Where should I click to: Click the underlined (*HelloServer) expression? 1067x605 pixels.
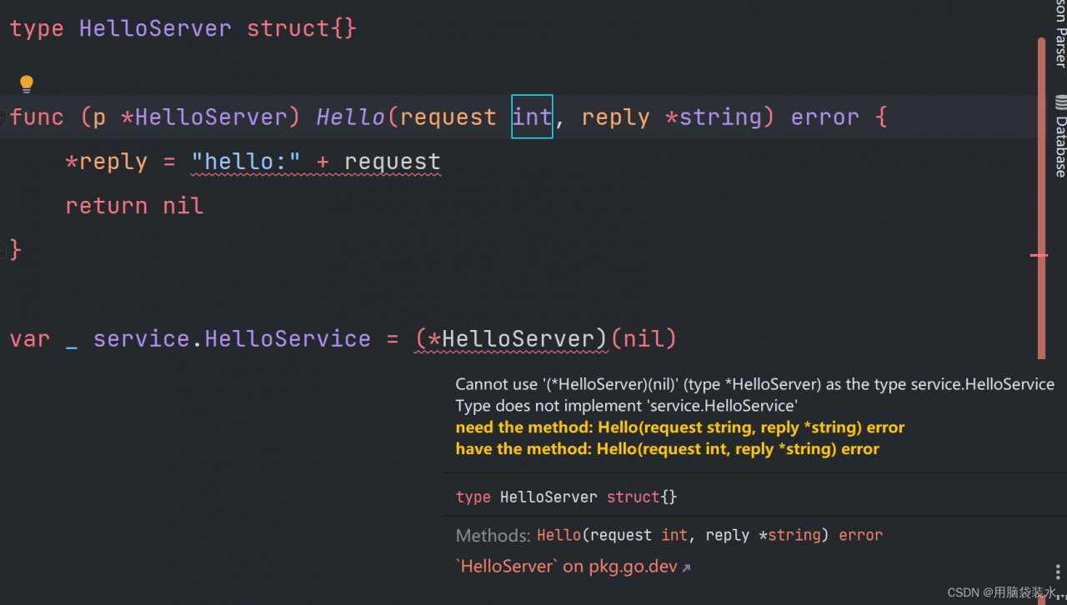pyautogui.click(x=511, y=339)
